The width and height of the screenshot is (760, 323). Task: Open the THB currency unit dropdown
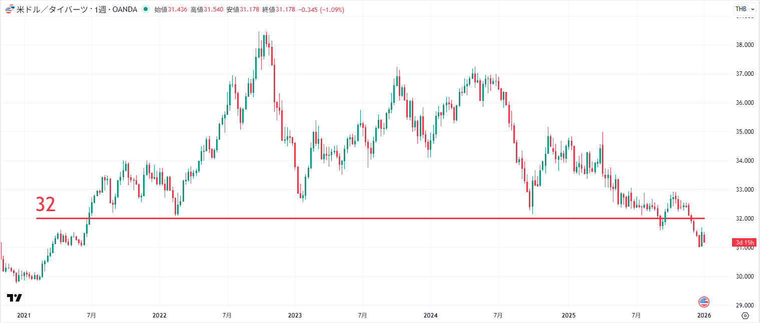click(x=741, y=8)
